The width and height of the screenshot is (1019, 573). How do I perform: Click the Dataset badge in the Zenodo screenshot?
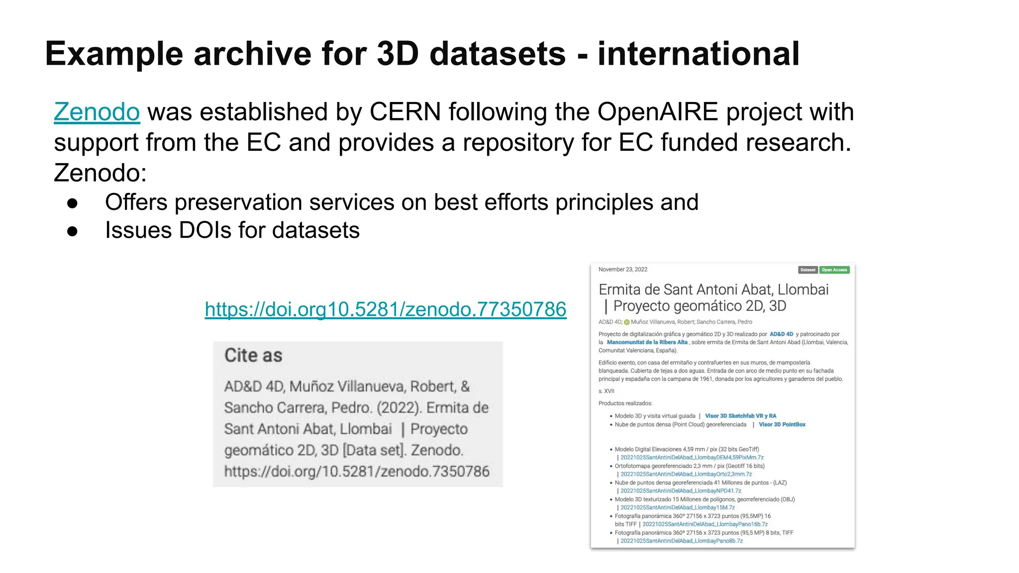click(808, 270)
